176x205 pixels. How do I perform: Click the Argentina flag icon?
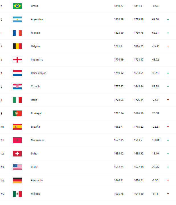click(x=17, y=19)
